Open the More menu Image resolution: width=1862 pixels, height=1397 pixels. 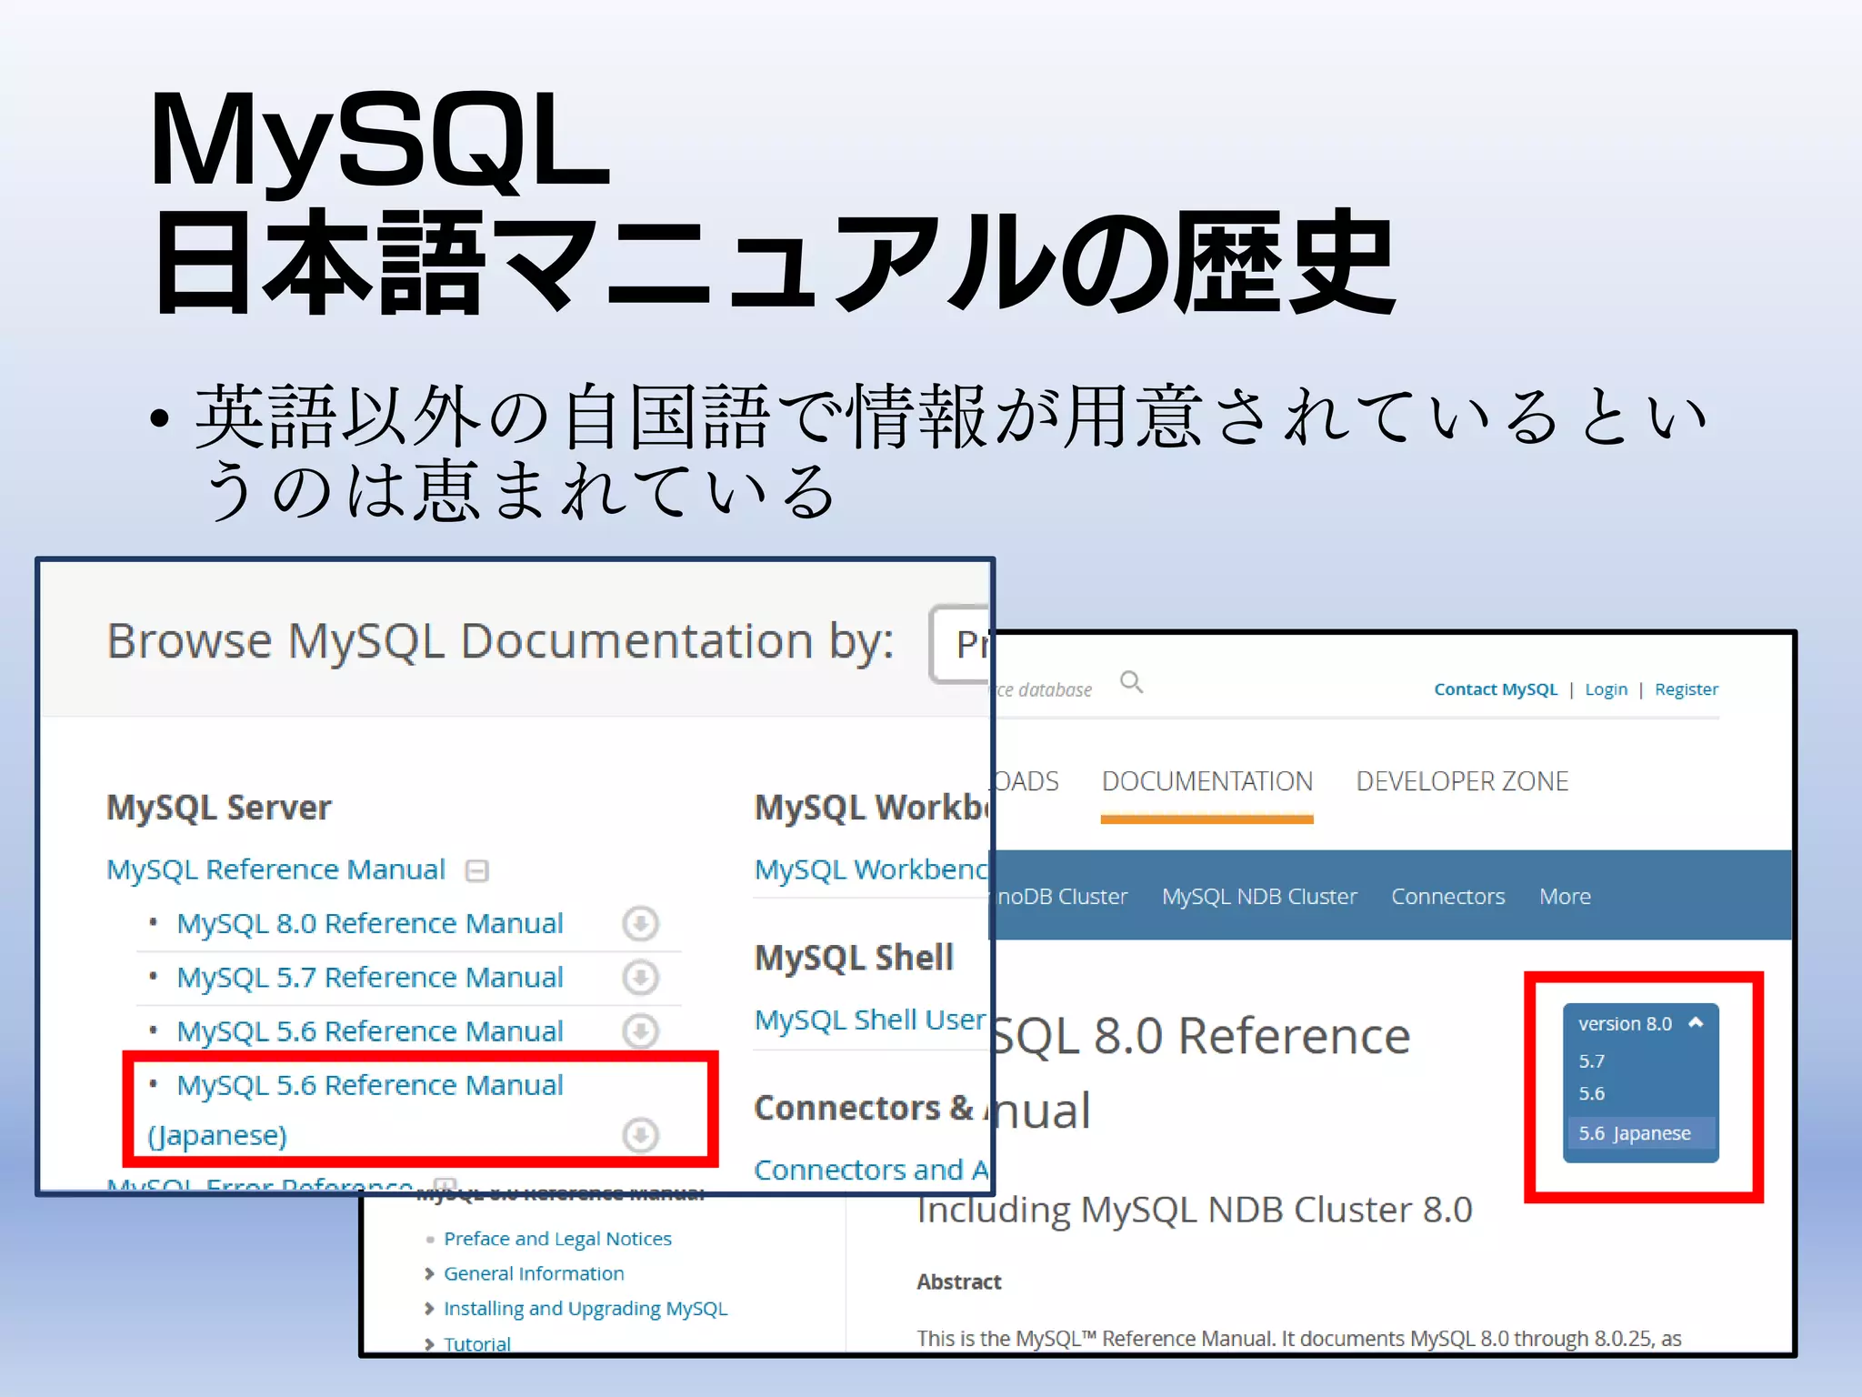1565,896
